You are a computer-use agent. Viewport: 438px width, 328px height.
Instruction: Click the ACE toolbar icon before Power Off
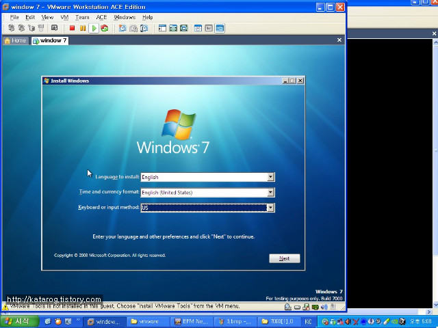[55, 28]
